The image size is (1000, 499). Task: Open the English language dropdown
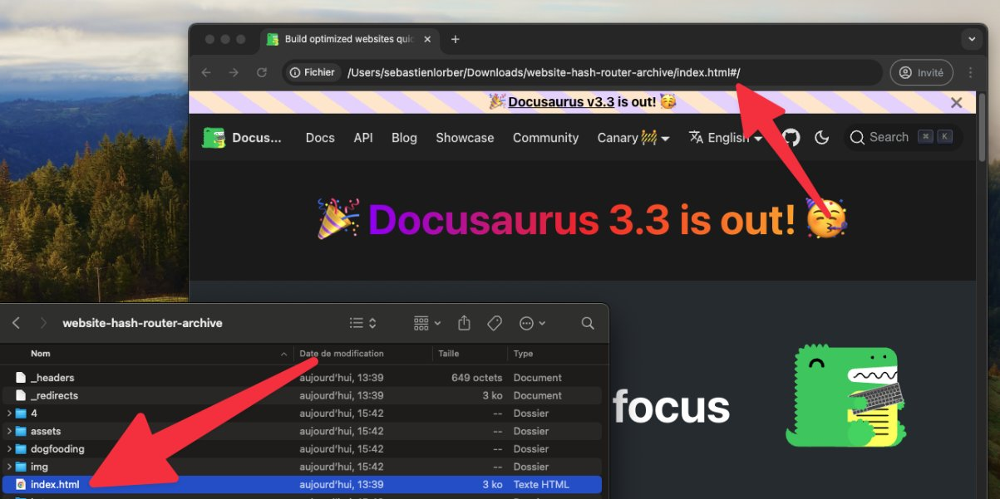click(x=724, y=137)
